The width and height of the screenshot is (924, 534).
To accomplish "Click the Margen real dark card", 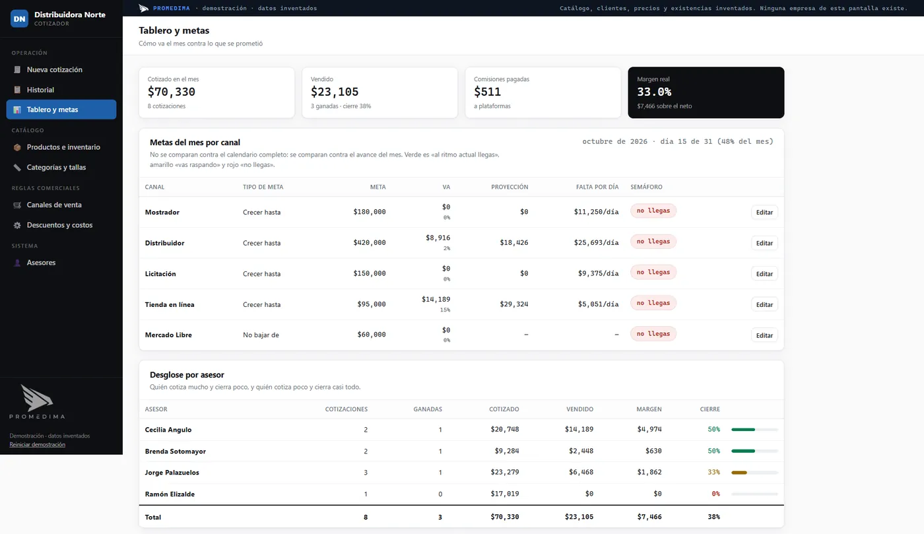I will click(x=706, y=92).
